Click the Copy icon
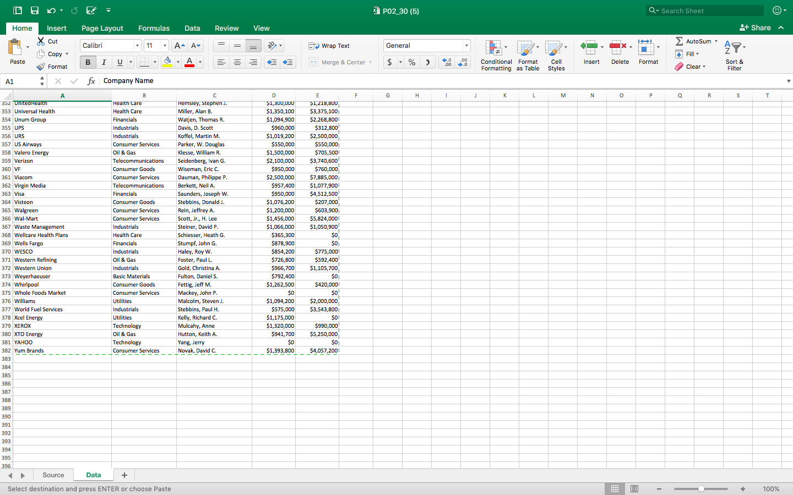793x495 pixels. tap(41, 54)
